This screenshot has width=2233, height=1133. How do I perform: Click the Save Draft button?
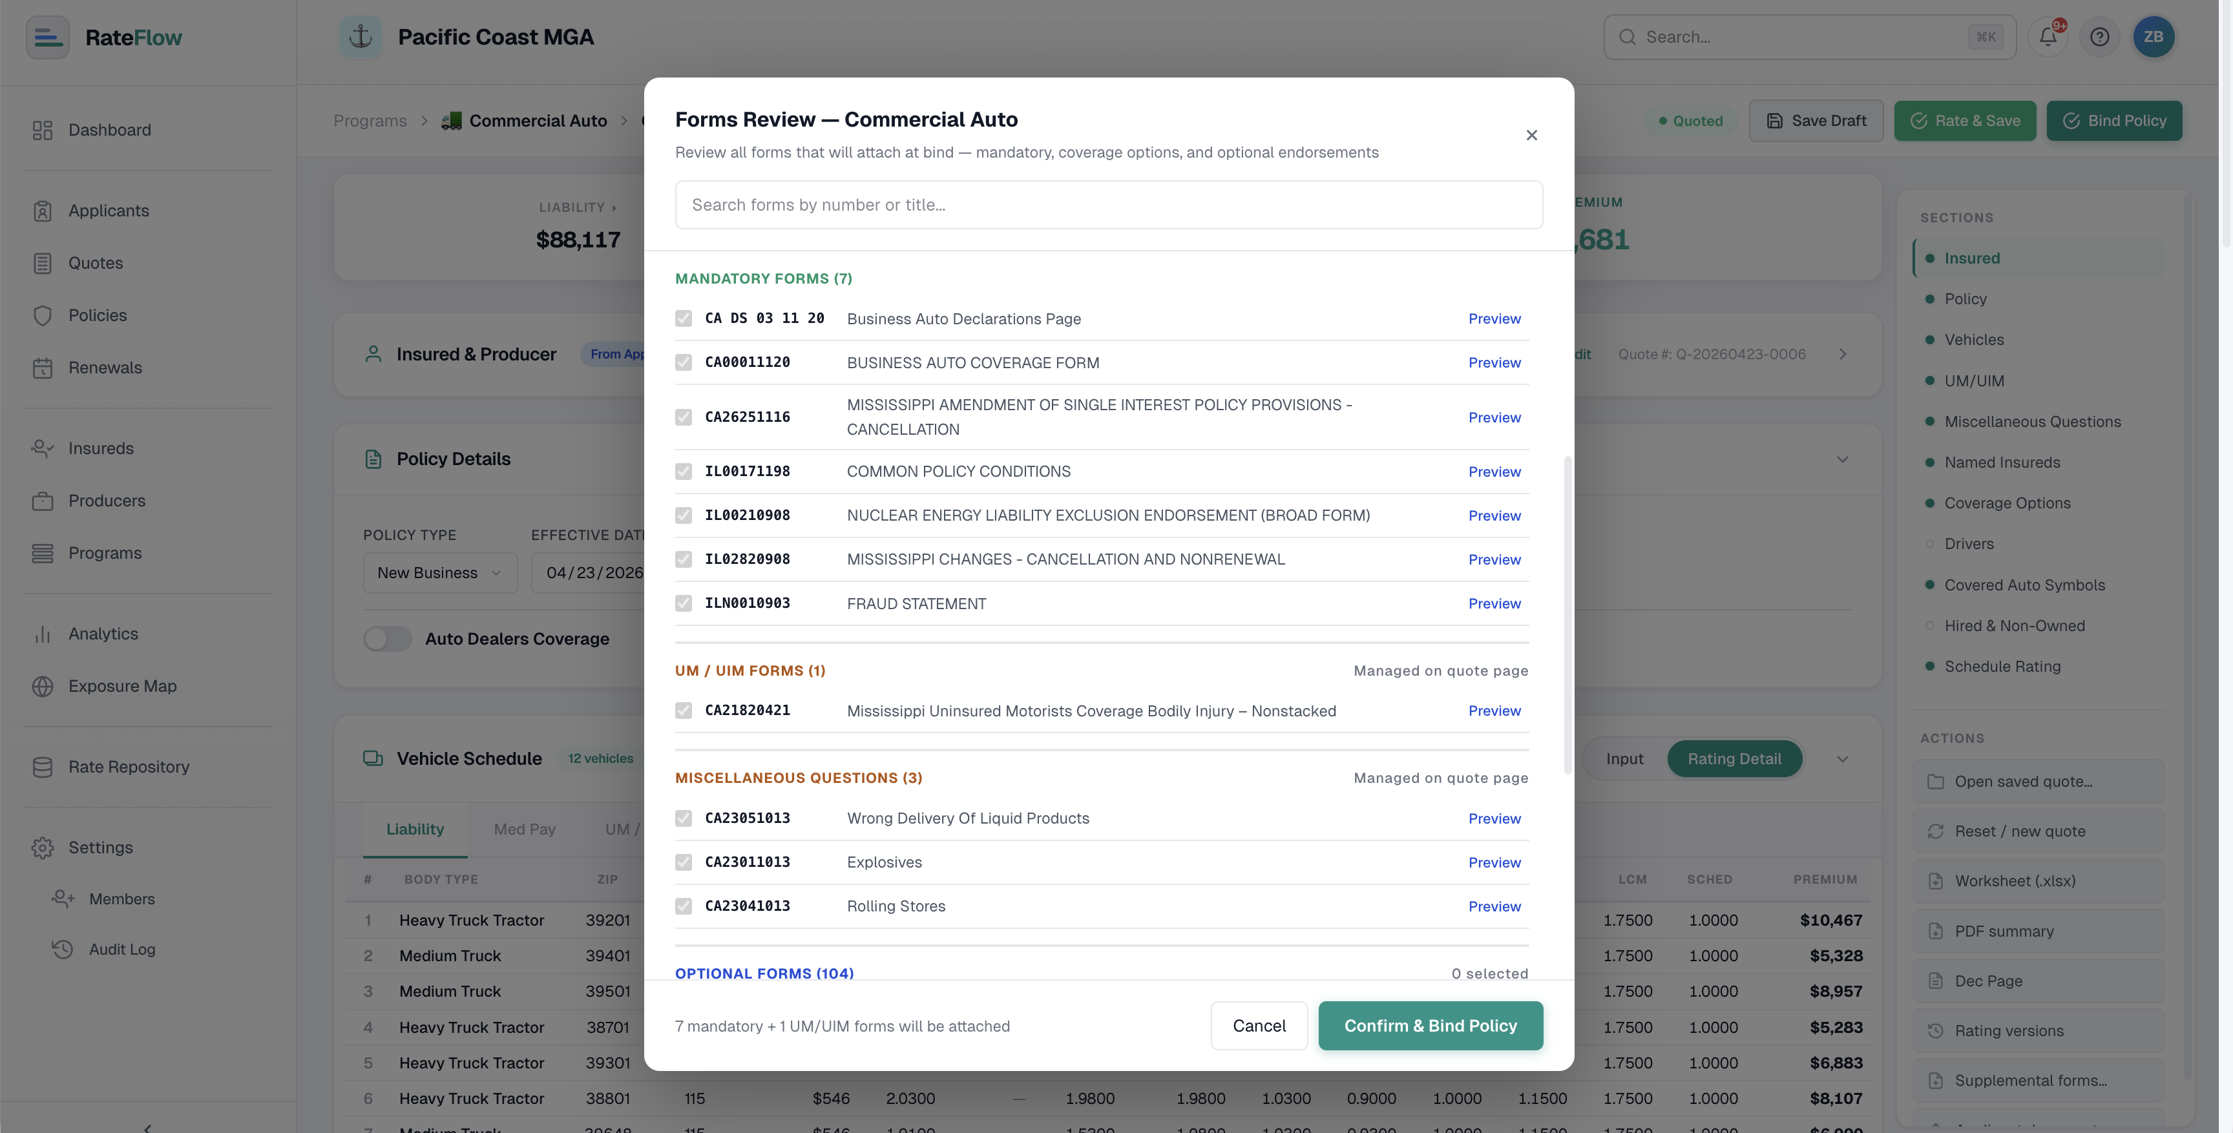[1816, 121]
